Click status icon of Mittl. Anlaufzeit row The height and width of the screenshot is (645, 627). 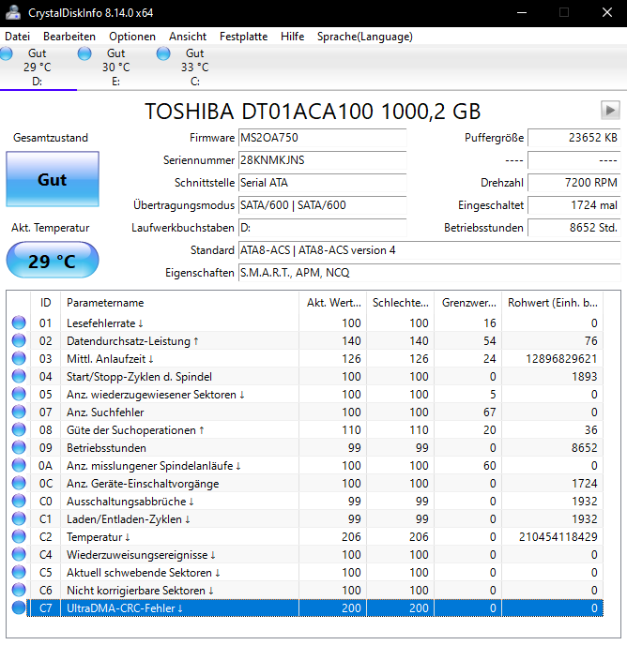pyautogui.click(x=19, y=359)
